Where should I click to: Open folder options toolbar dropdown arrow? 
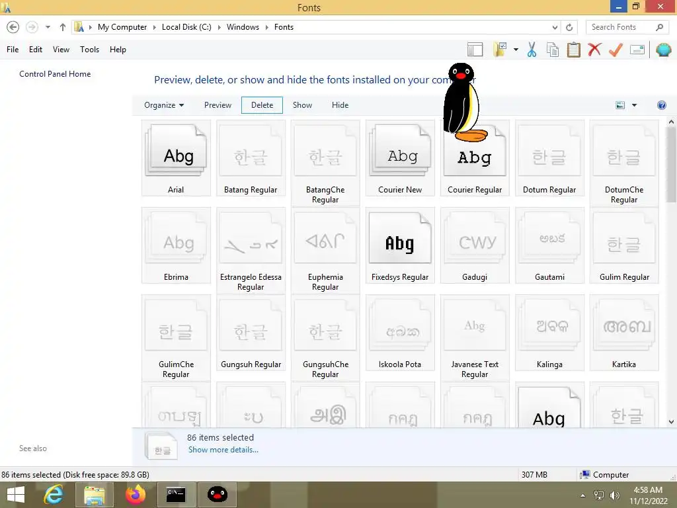(x=516, y=50)
